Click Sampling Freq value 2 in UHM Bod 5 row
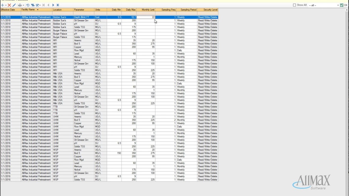 point(166,120)
